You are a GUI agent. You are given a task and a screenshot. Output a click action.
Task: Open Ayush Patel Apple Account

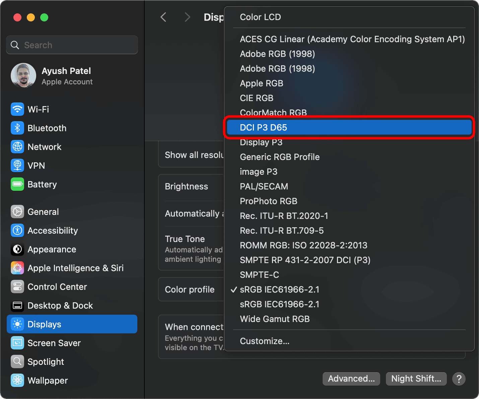pyautogui.click(x=67, y=76)
